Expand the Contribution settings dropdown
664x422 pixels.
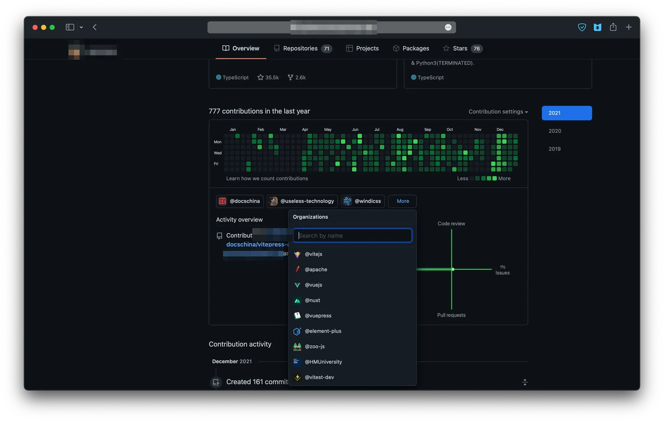coord(498,112)
